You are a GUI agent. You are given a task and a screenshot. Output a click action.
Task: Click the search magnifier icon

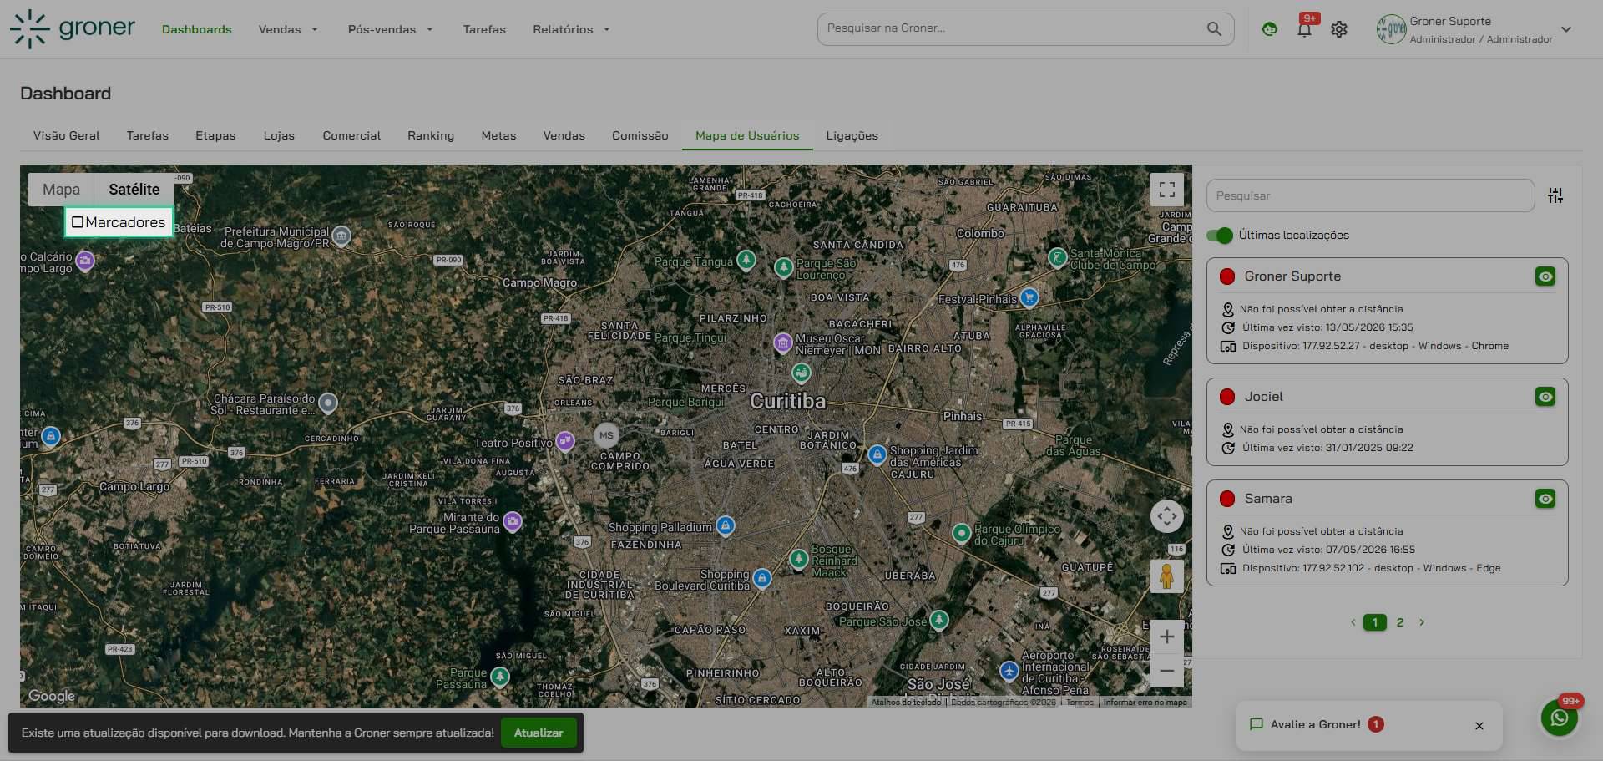pos(1214,29)
